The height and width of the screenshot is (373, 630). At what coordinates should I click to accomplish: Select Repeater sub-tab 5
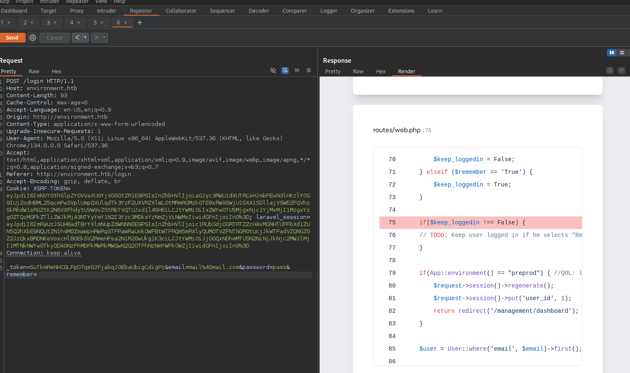point(95,22)
